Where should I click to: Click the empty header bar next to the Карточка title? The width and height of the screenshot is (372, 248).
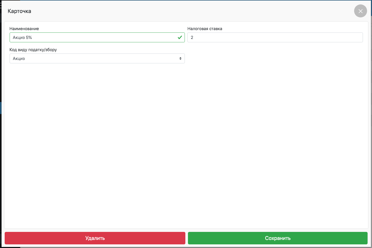click(x=181, y=11)
